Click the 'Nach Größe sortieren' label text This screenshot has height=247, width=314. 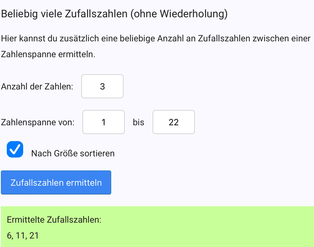73,153
